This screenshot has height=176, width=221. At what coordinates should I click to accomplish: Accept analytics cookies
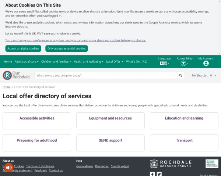(x=23, y=48)
